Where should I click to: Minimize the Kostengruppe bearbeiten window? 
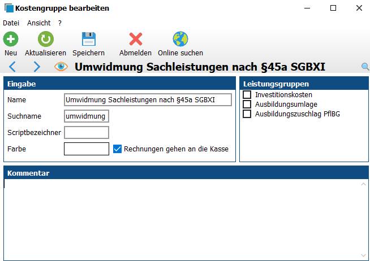point(307,8)
